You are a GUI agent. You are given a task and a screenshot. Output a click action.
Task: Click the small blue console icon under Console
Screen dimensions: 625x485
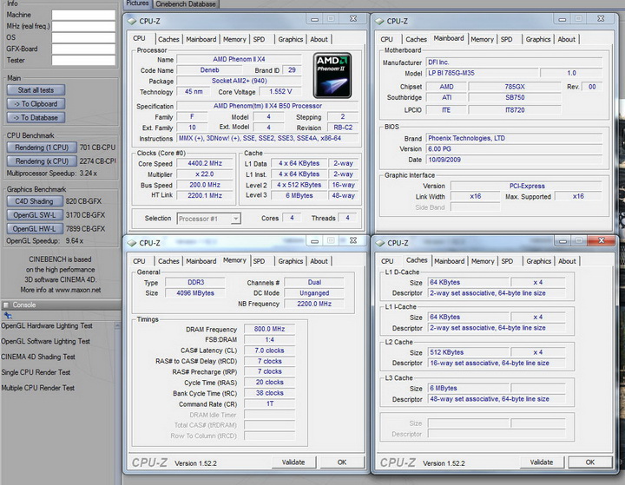(x=8, y=315)
